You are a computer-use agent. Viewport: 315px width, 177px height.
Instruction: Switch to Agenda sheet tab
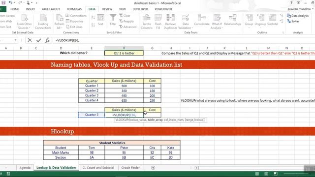25,168
